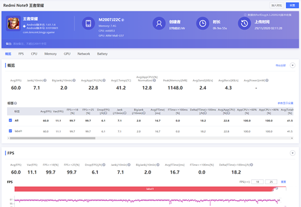Click the scrollbar's right arrow
The width and height of the screenshot is (301, 207).
(292, 138)
